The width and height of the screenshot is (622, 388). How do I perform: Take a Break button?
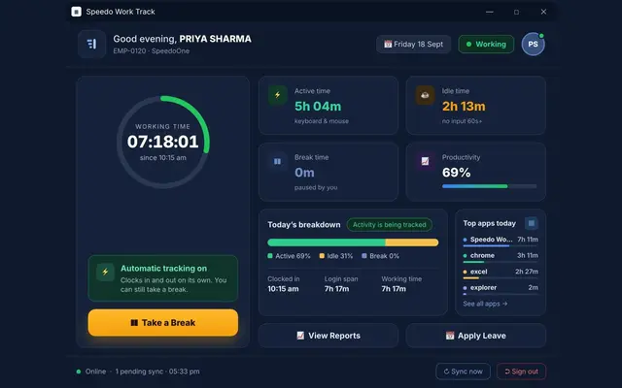(163, 323)
